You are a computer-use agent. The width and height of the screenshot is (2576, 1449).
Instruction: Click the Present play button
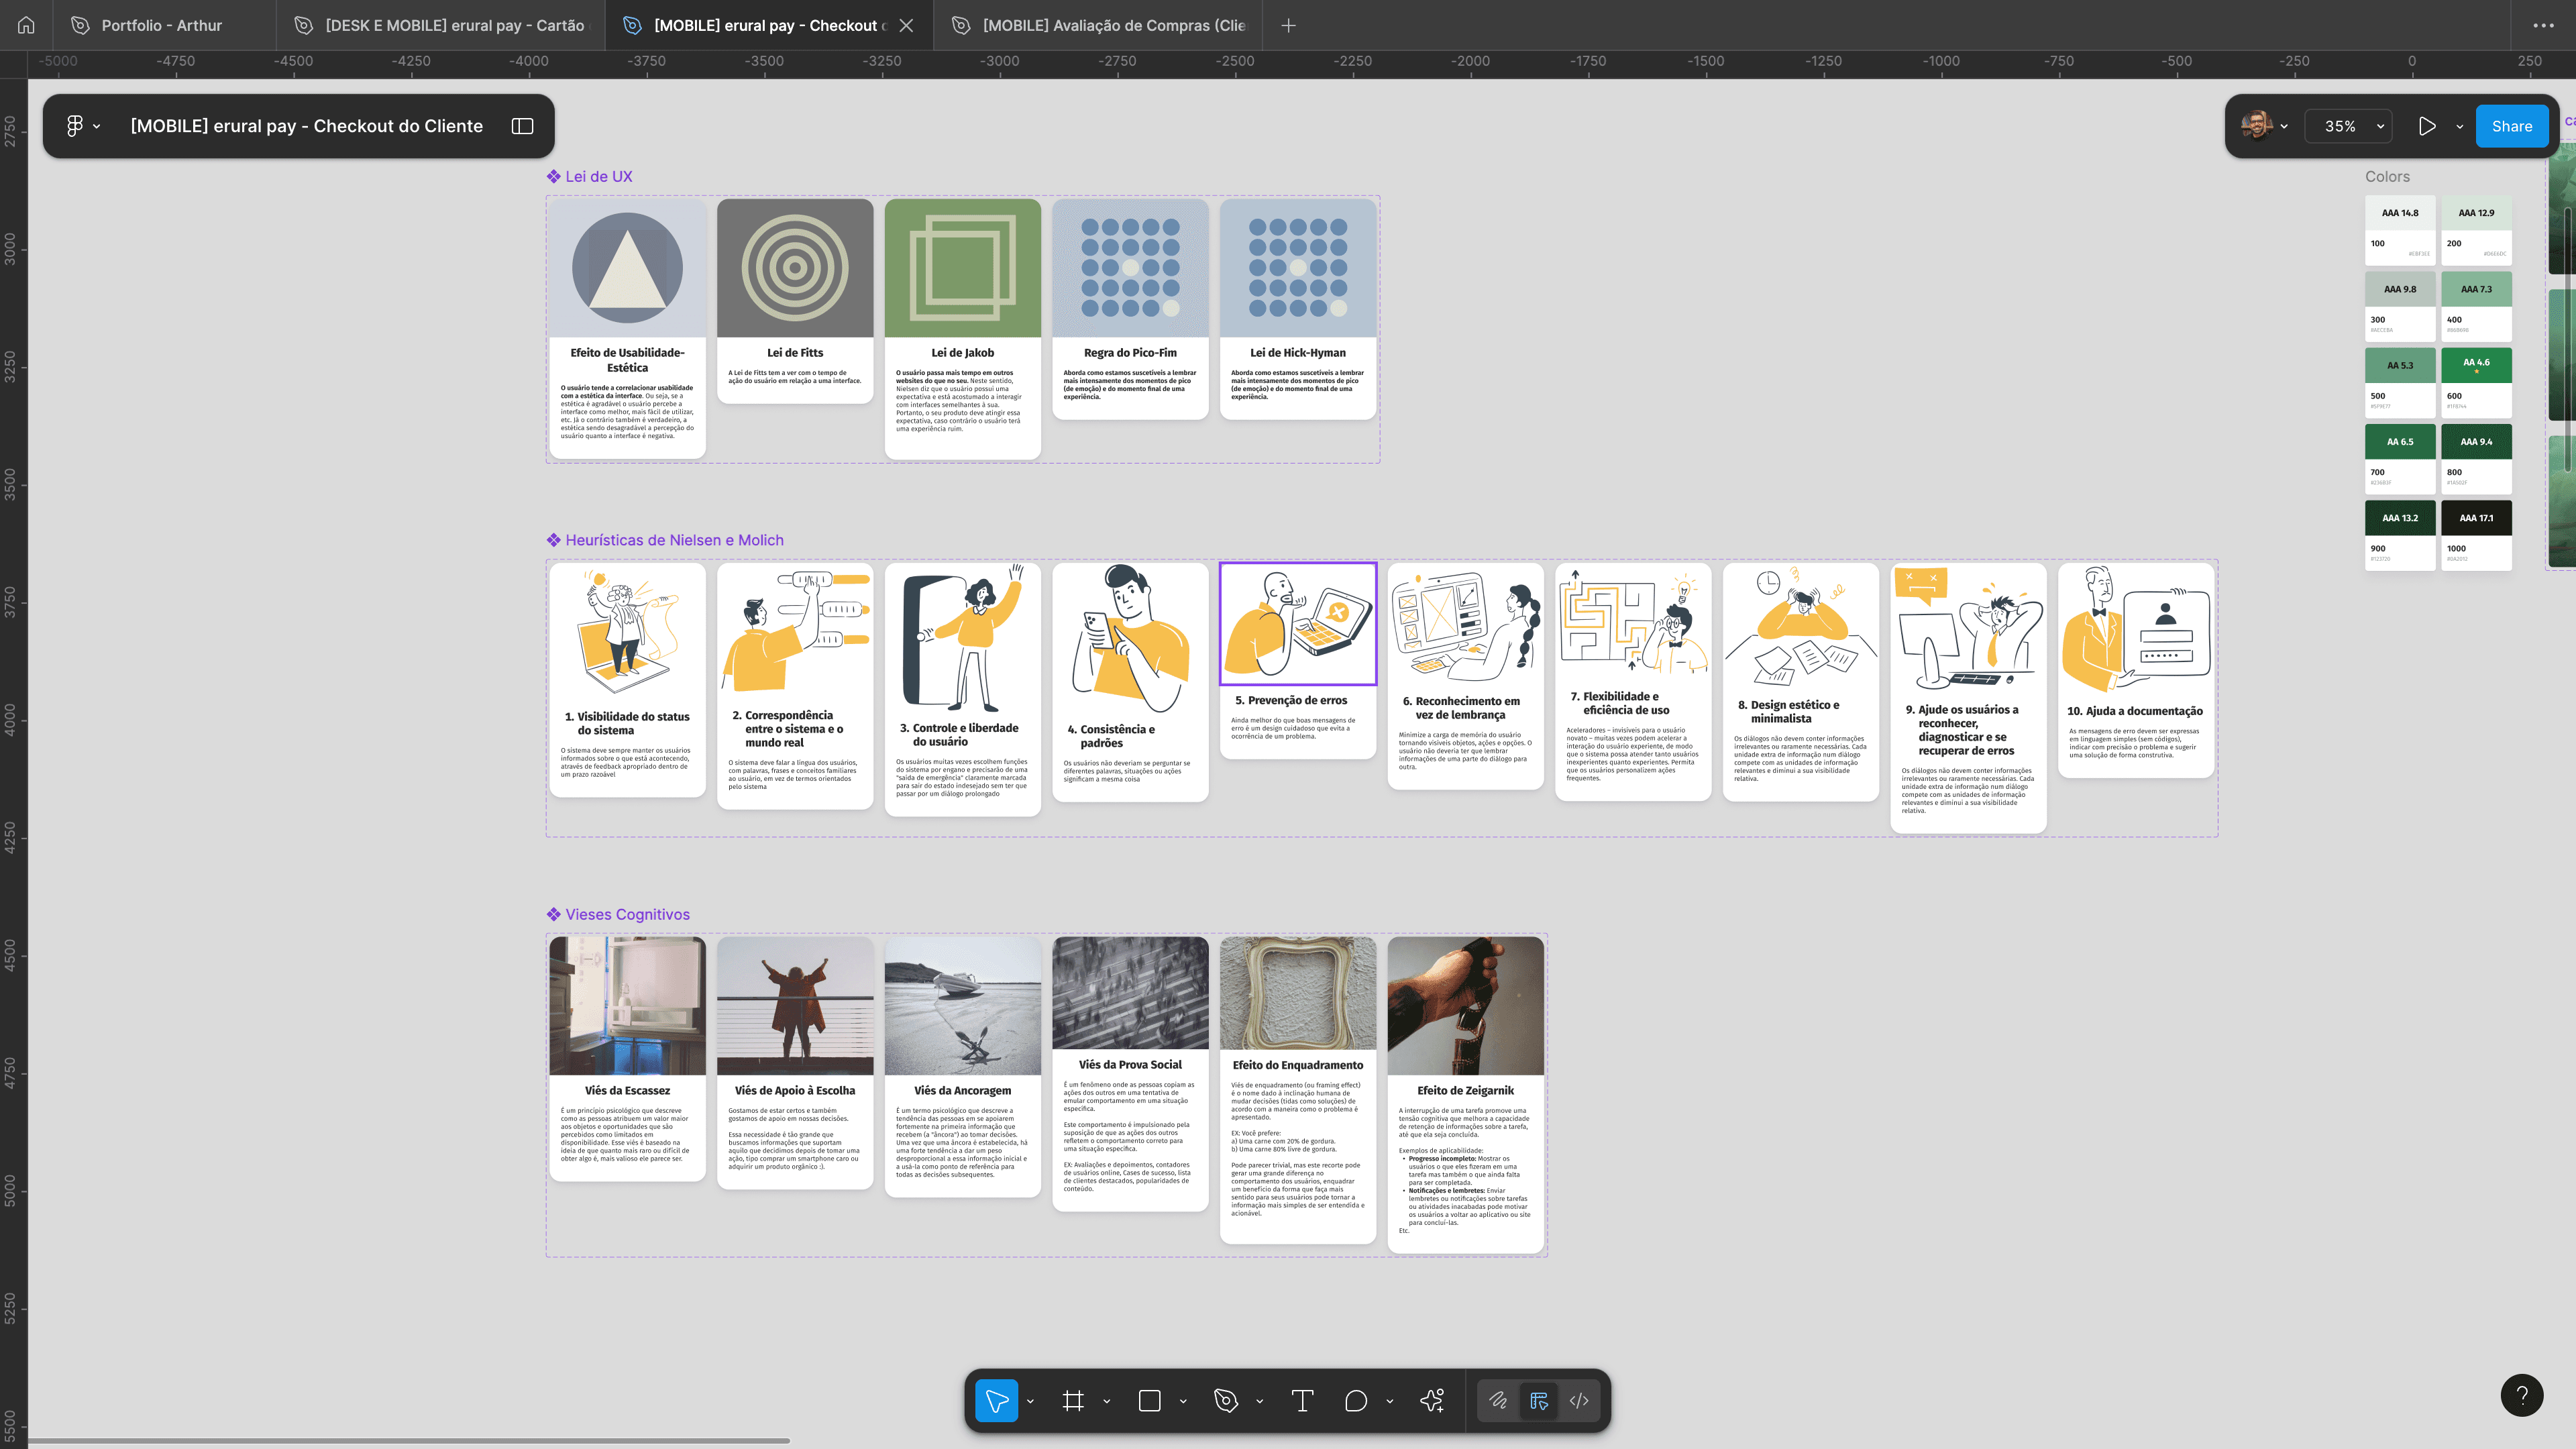point(2427,126)
